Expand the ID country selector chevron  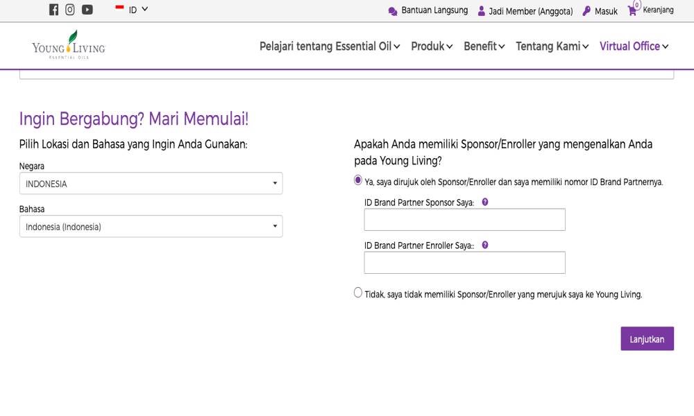[145, 9]
